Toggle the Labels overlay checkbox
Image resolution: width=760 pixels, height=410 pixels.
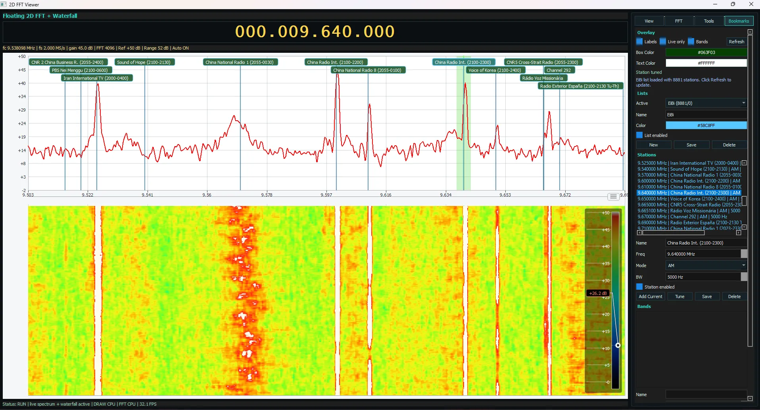639,41
